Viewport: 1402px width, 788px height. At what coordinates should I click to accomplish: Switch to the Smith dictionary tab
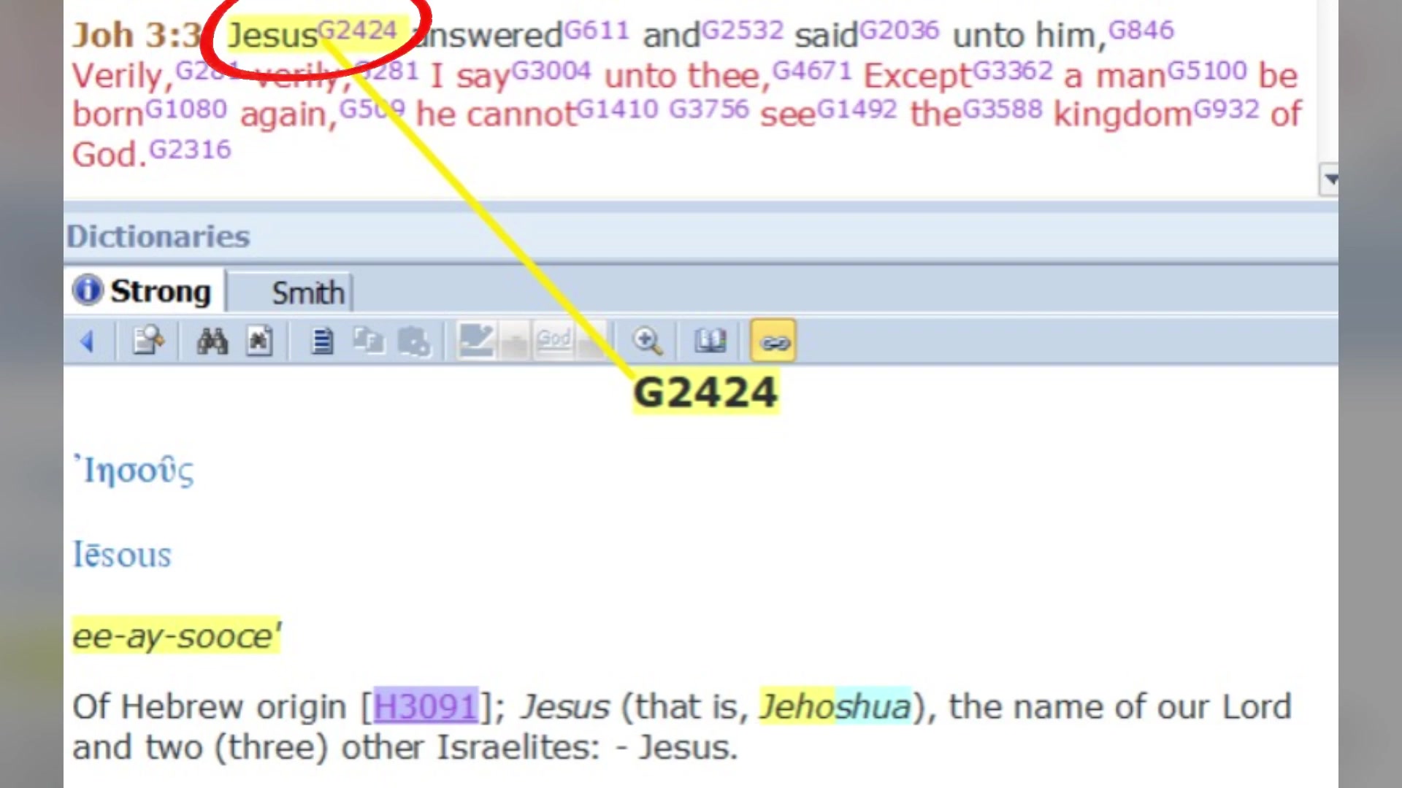coord(307,293)
